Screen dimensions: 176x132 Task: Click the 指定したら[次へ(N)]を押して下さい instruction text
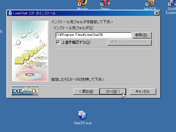[78, 79]
